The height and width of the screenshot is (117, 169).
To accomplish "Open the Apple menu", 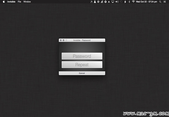I will click(x=4, y=2).
